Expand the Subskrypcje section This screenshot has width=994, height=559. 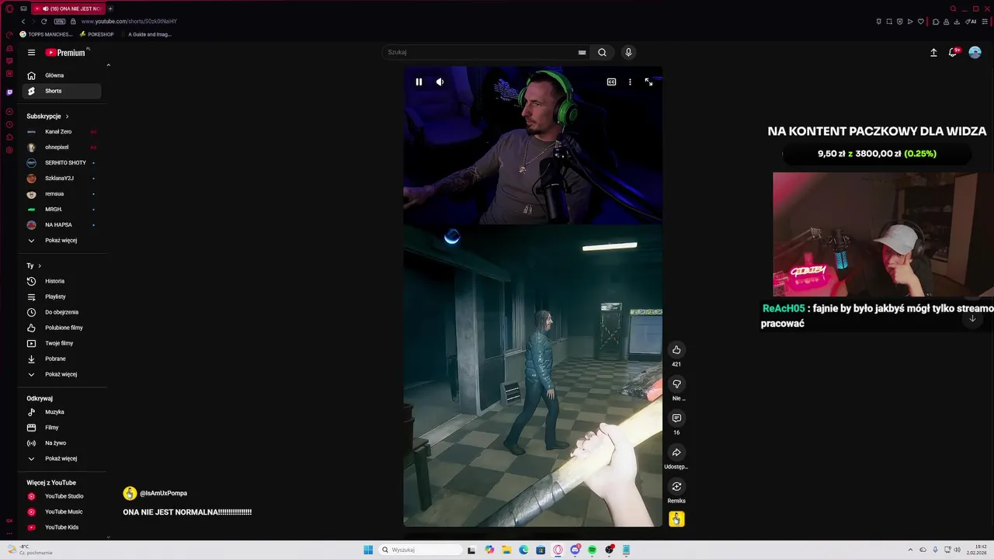(48, 116)
